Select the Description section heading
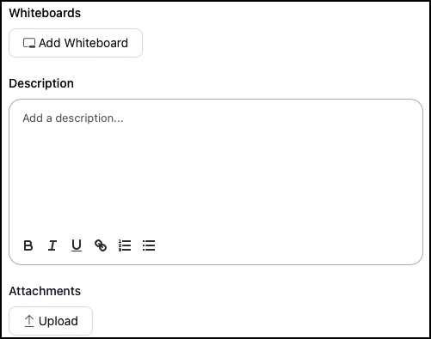This screenshot has height=339, width=431. [x=41, y=83]
